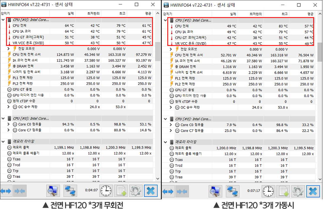Collapse the first CPU [#0] group in left window
Image resolution: width=323 pixels, height=209 pixels.
(x=3, y=20)
